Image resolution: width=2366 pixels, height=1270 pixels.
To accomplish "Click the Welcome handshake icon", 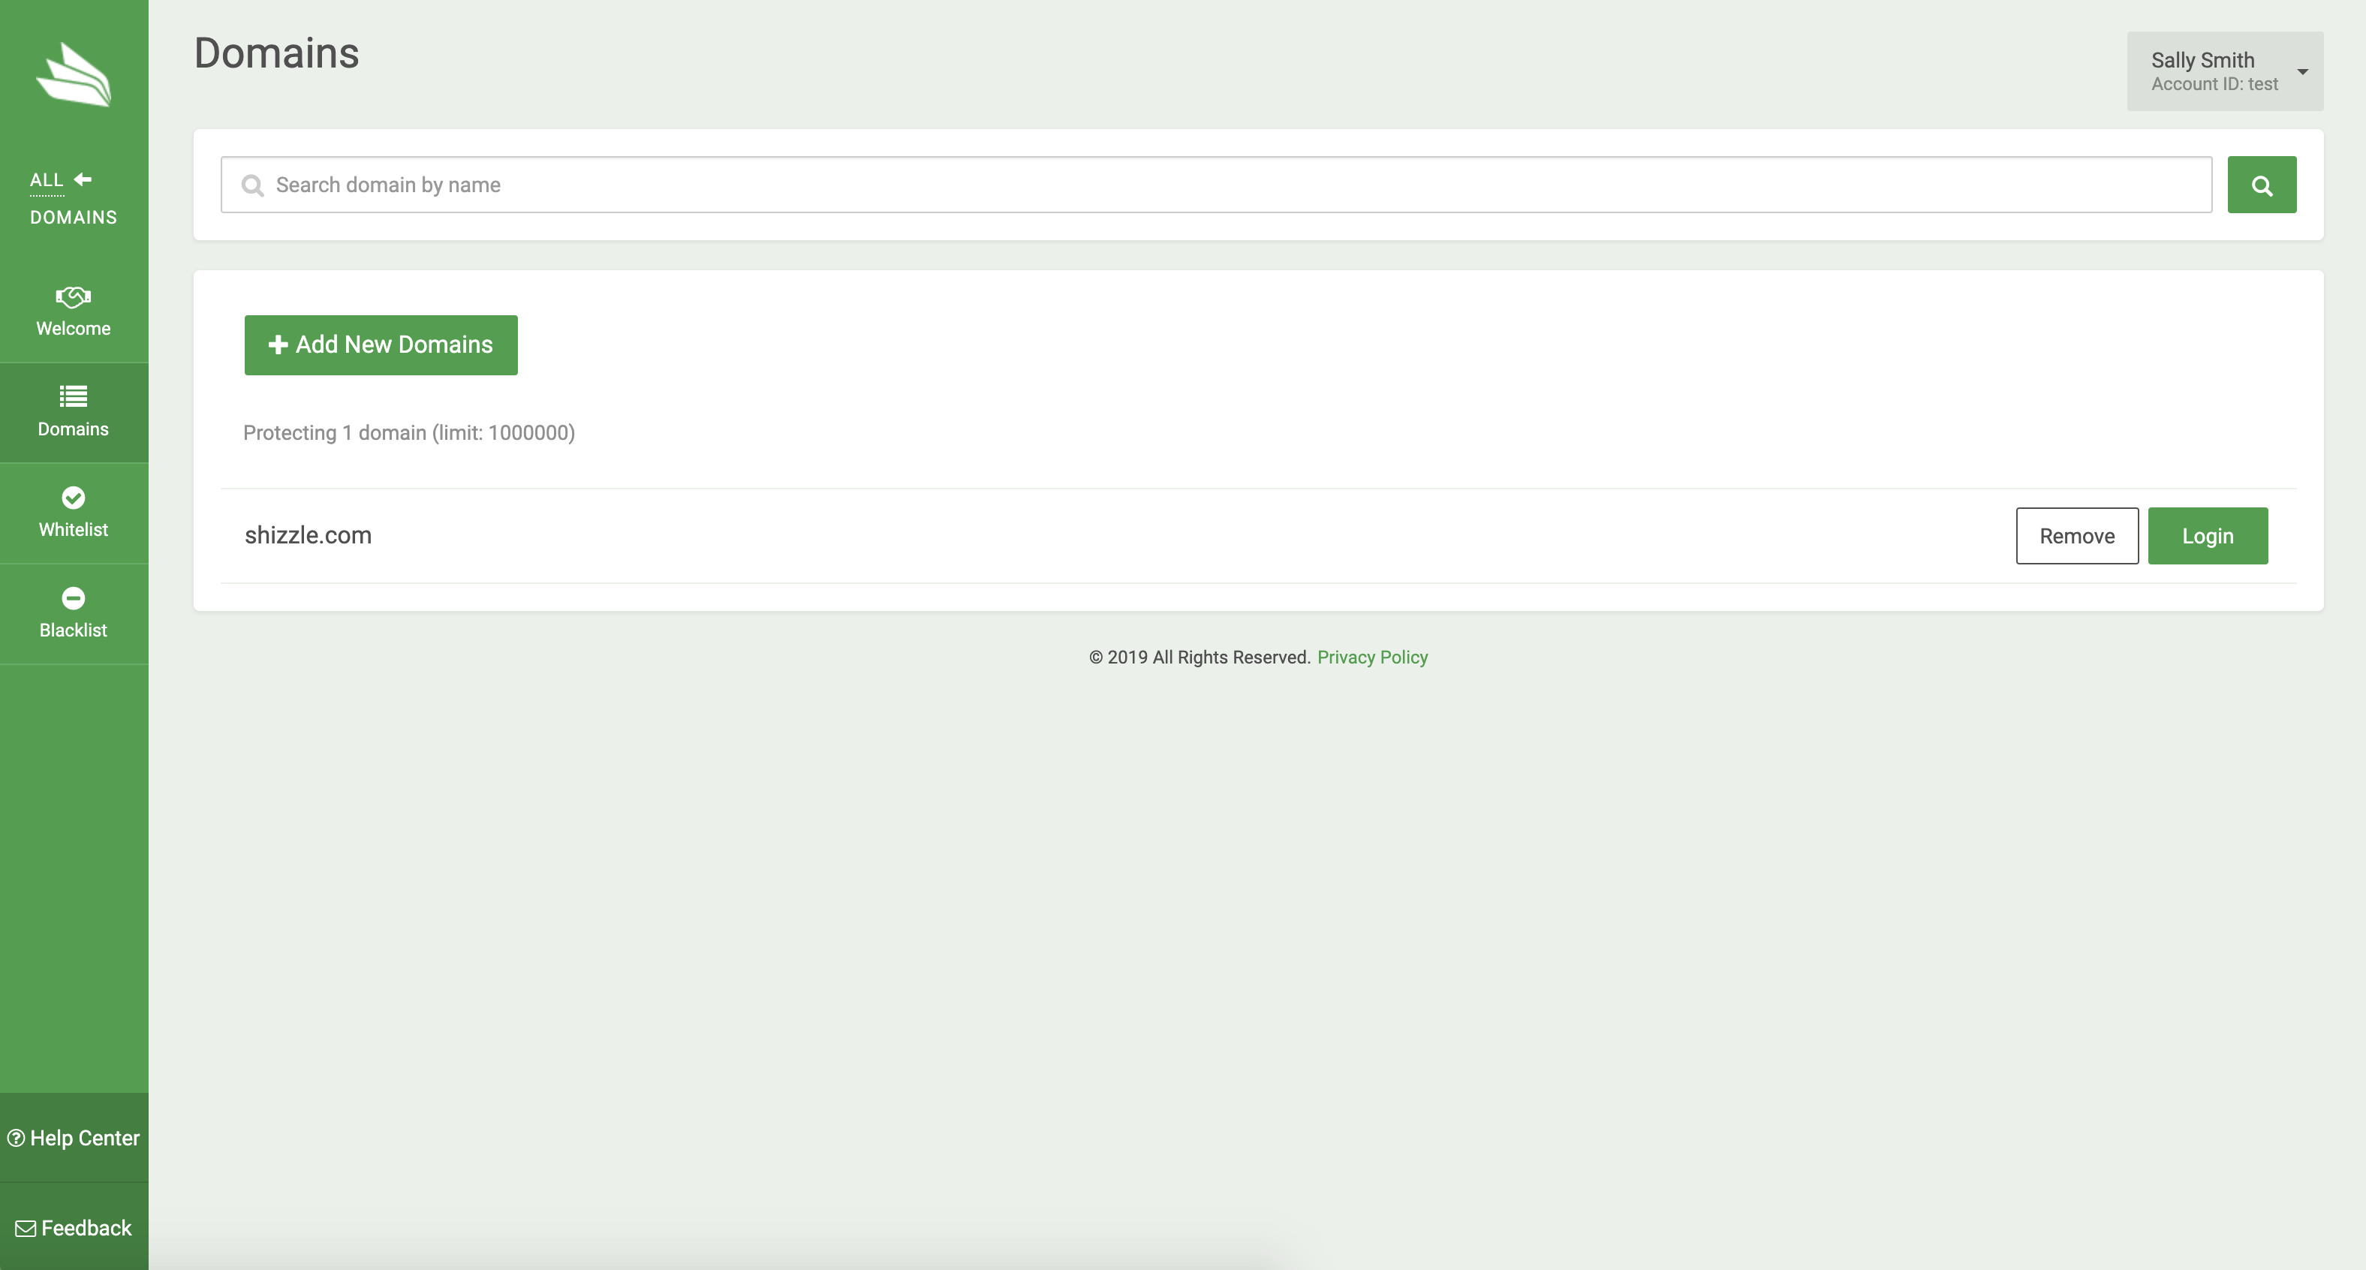I will coord(74,296).
